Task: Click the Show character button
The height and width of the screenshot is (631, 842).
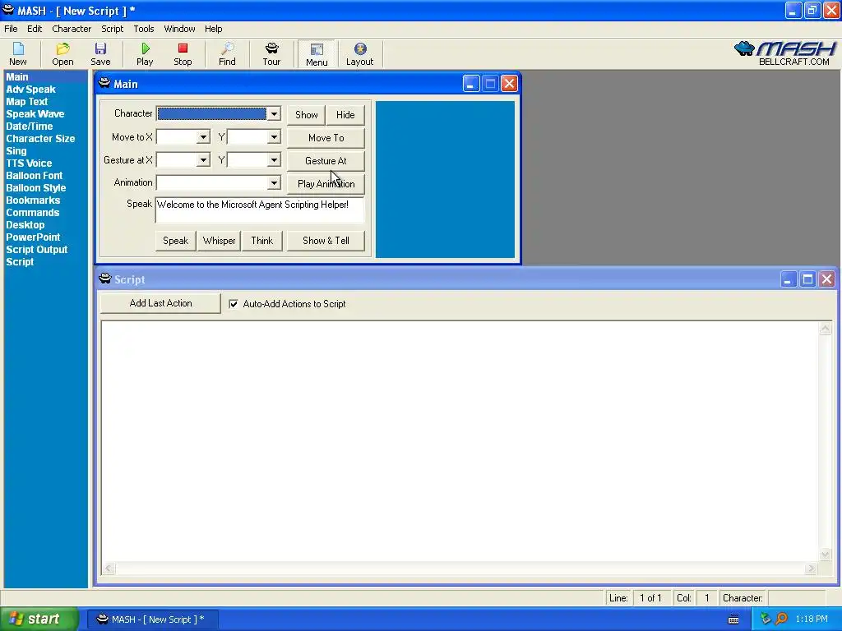Action: coord(306,115)
